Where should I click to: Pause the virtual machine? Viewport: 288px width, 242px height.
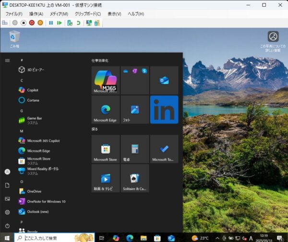pyautogui.click(x=51, y=23)
